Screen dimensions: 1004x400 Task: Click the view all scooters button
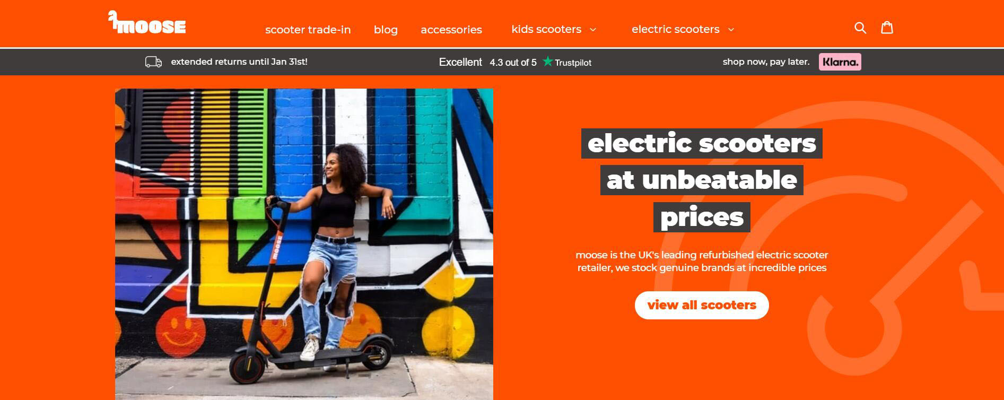(x=702, y=305)
